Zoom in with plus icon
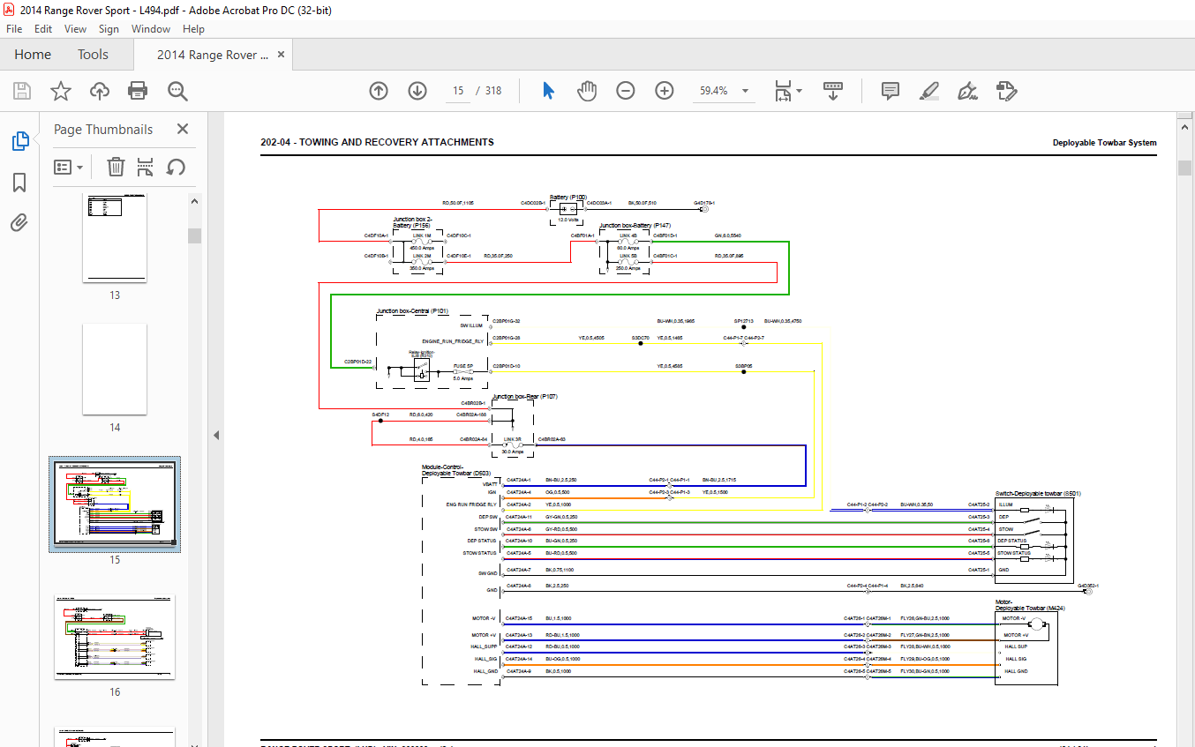Image resolution: width=1195 pixels, height=747 pixels. 665,91
